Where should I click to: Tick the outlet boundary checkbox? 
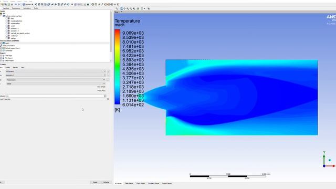(7, 26)
